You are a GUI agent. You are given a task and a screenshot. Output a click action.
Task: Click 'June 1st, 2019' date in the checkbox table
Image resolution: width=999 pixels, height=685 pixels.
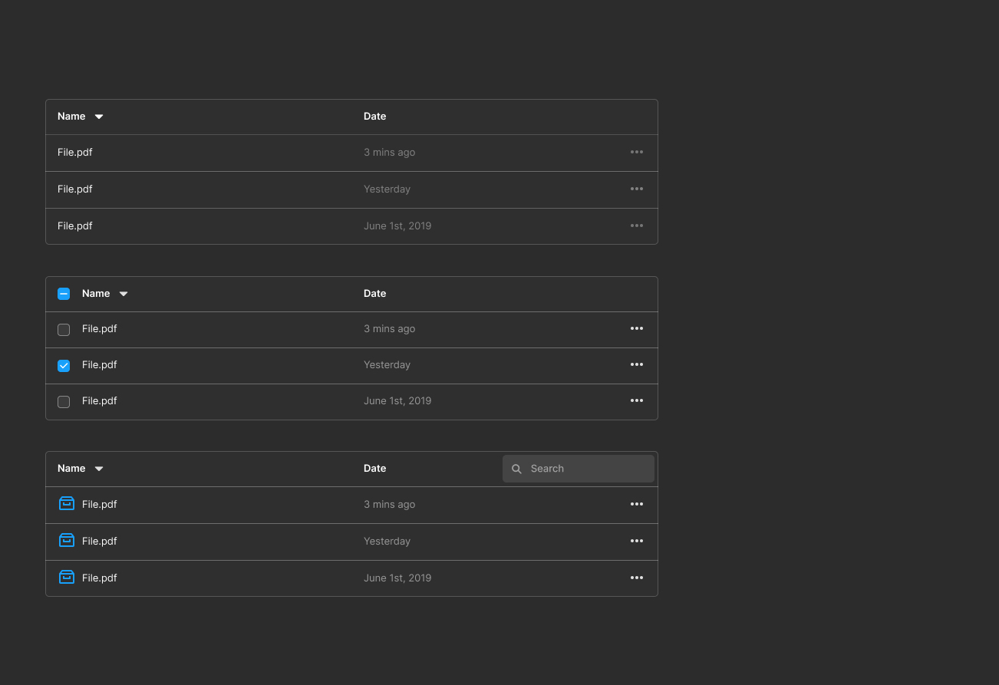397,401
